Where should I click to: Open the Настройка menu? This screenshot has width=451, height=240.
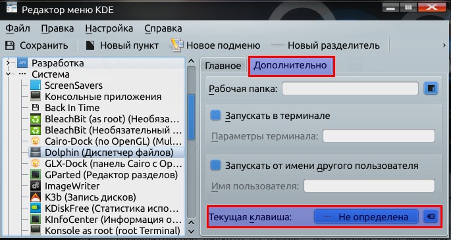coord(109,29)
